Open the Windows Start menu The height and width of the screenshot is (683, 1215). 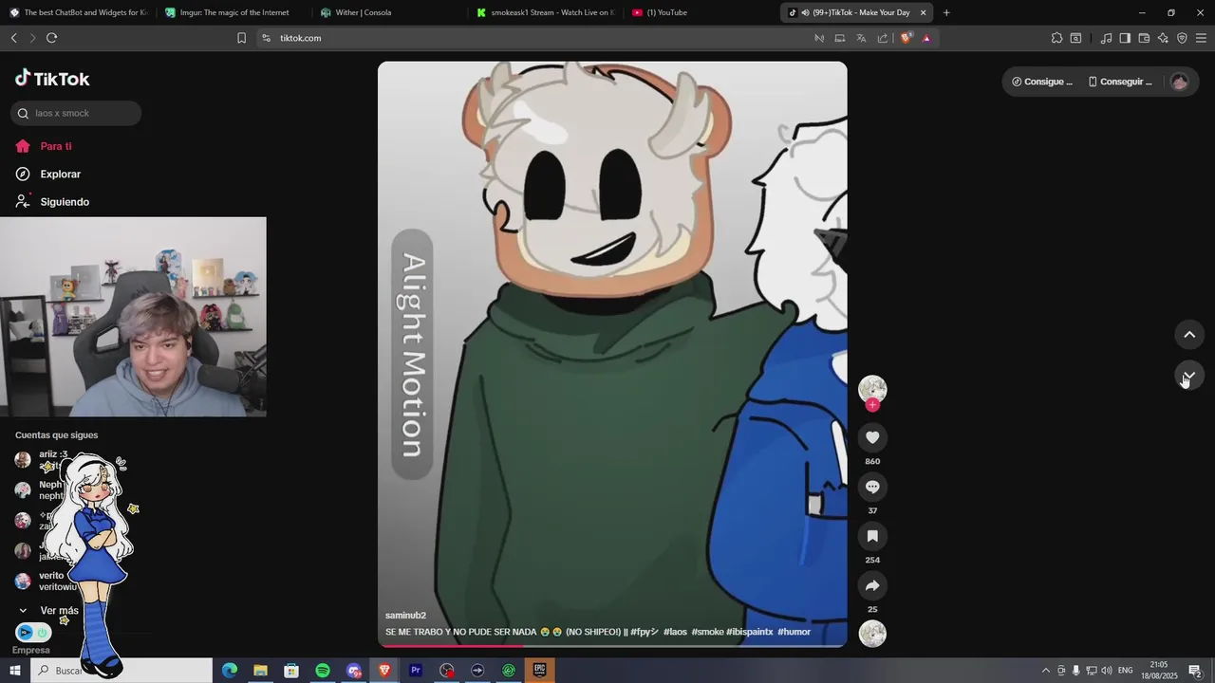(x=15, y=671)
